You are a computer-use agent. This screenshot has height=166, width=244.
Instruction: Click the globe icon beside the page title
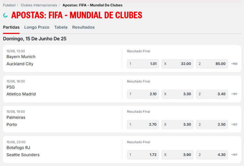point(5,15)
